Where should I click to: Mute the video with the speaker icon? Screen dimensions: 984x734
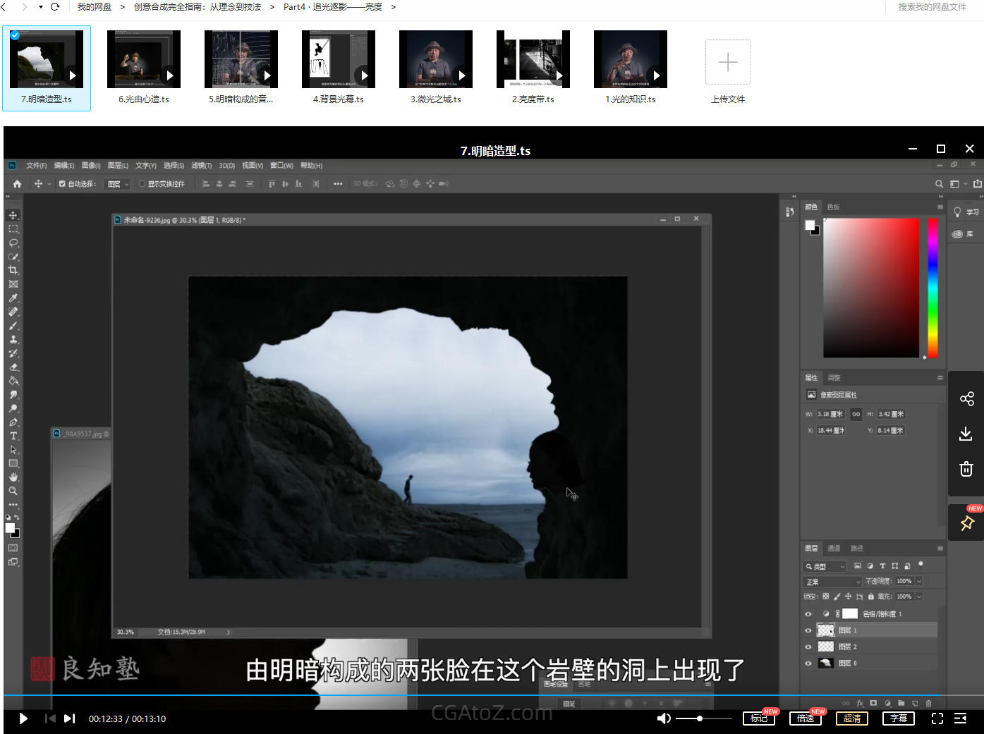663,718
